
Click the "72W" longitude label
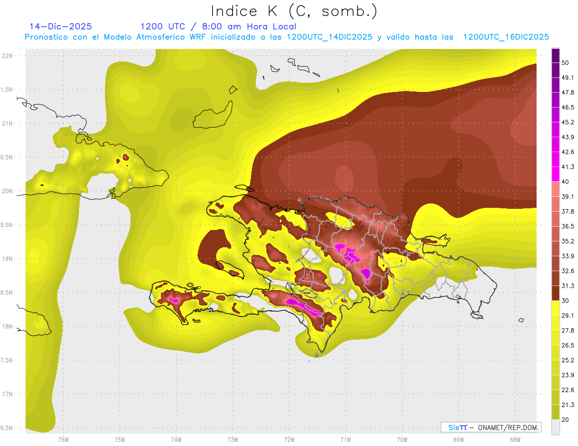point(289,439)
